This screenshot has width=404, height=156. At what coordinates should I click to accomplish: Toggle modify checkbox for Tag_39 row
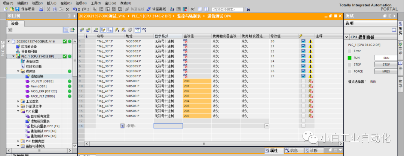[x=303, y=81]
